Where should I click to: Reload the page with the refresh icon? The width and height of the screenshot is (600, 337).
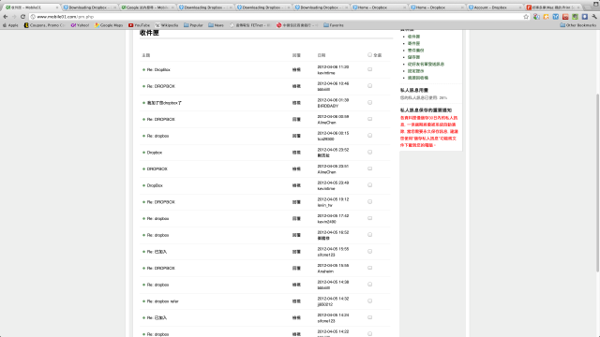pos(22,17)
